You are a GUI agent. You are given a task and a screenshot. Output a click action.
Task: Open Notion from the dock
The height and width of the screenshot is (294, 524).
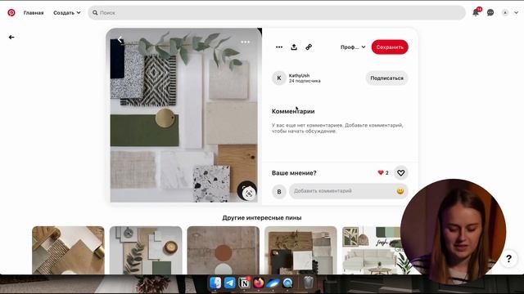tap(244, 283)
